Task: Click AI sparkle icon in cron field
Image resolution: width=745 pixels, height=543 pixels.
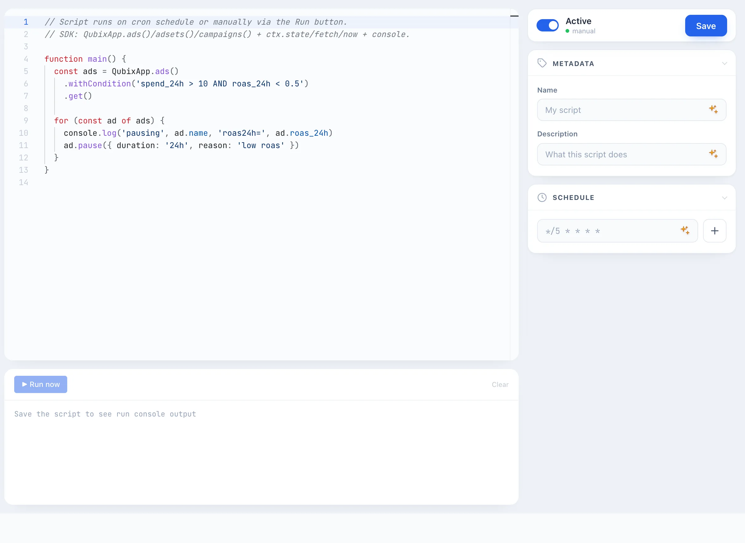Action: [685, 230]
